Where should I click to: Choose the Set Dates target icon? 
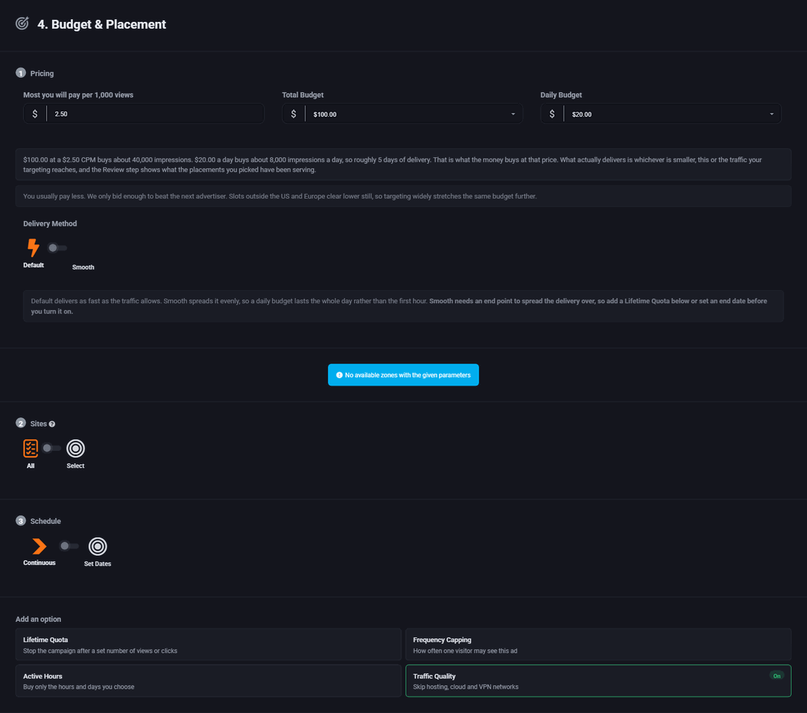(98, 546)
